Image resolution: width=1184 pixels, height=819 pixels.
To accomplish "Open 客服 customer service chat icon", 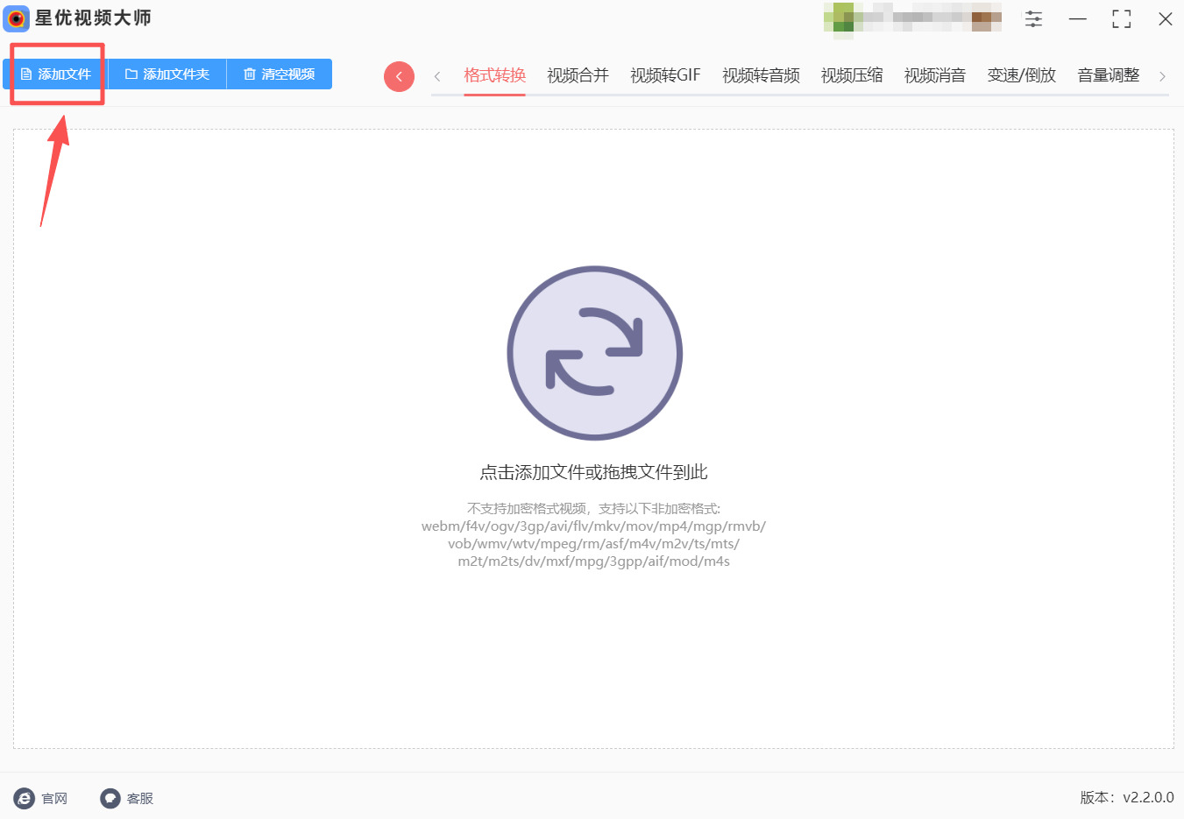I will pos(110,798).
